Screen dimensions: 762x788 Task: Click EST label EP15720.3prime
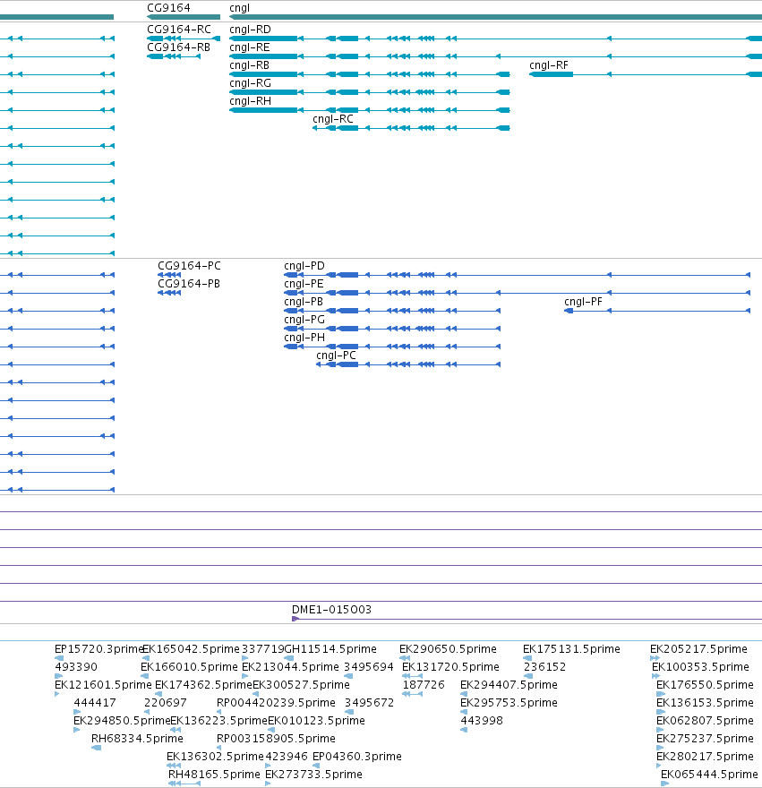point(99,649)
